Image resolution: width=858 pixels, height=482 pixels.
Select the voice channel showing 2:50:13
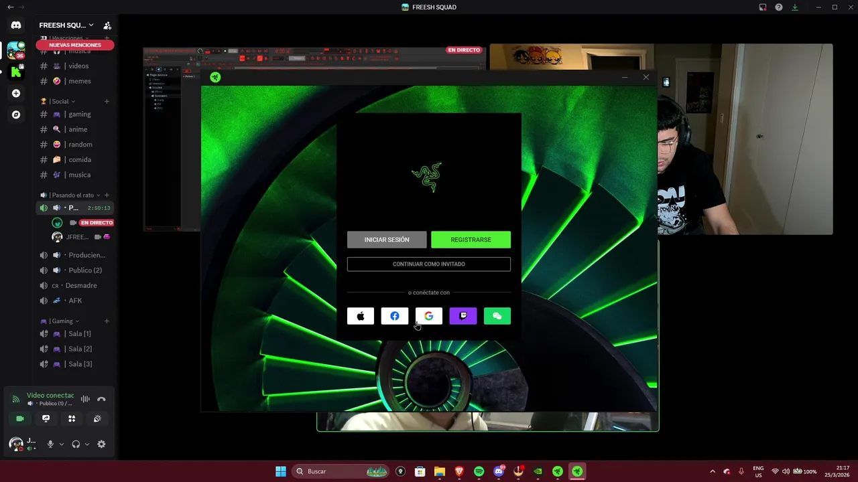75,208
